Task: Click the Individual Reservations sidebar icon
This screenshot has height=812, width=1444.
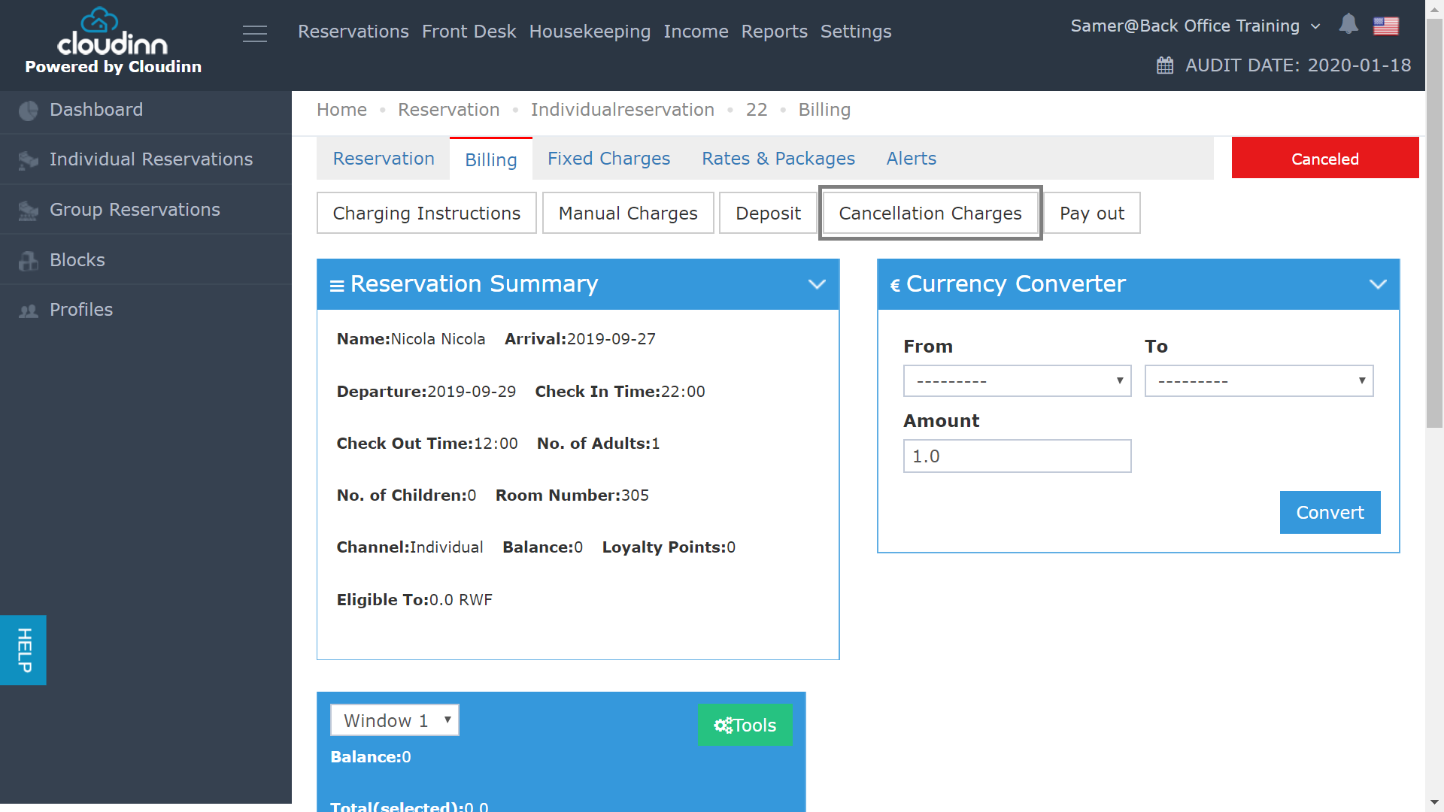Action: (x=29, y=160)
